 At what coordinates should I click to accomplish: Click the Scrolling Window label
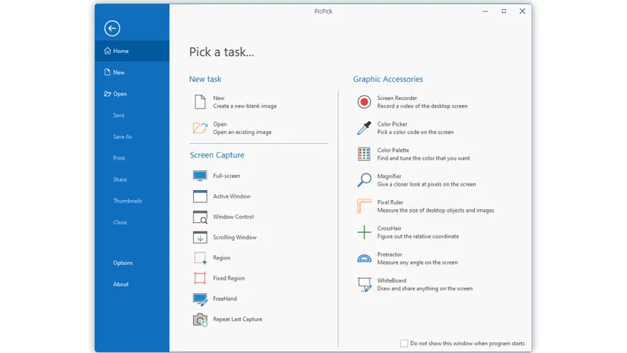tap(235, 237)
